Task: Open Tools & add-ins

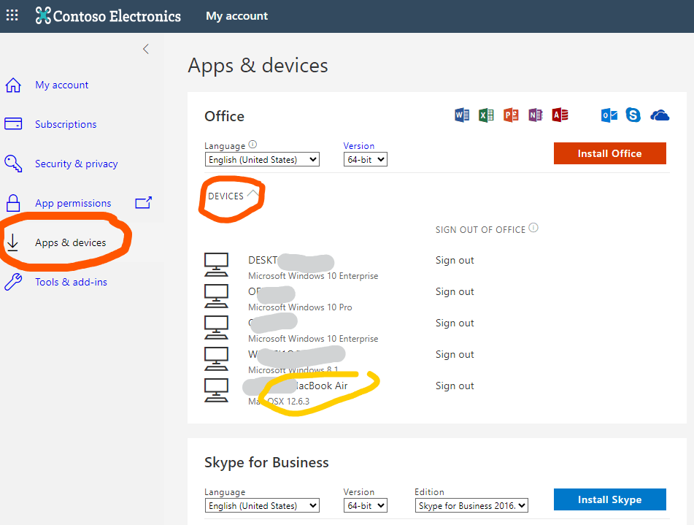Action: [71, 282]
